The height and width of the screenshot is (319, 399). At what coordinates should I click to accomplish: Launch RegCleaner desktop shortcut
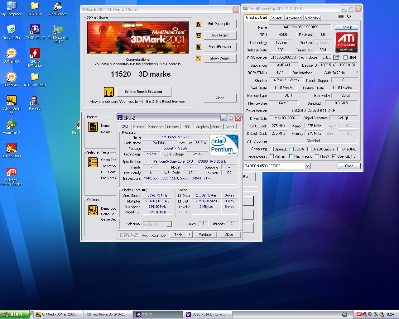coord(58,8)
